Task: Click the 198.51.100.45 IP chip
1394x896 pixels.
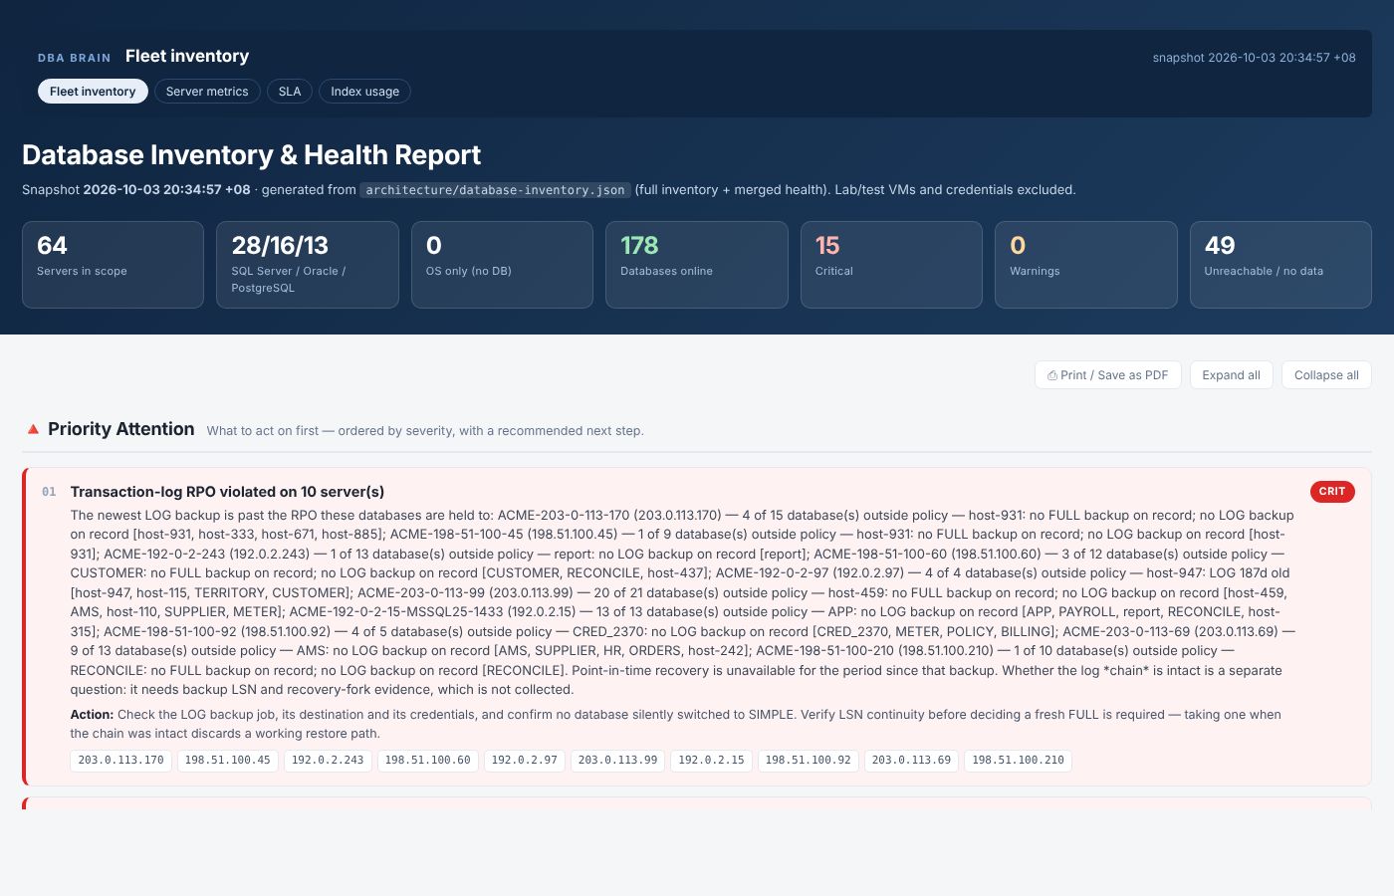Action: pos(228,761)
